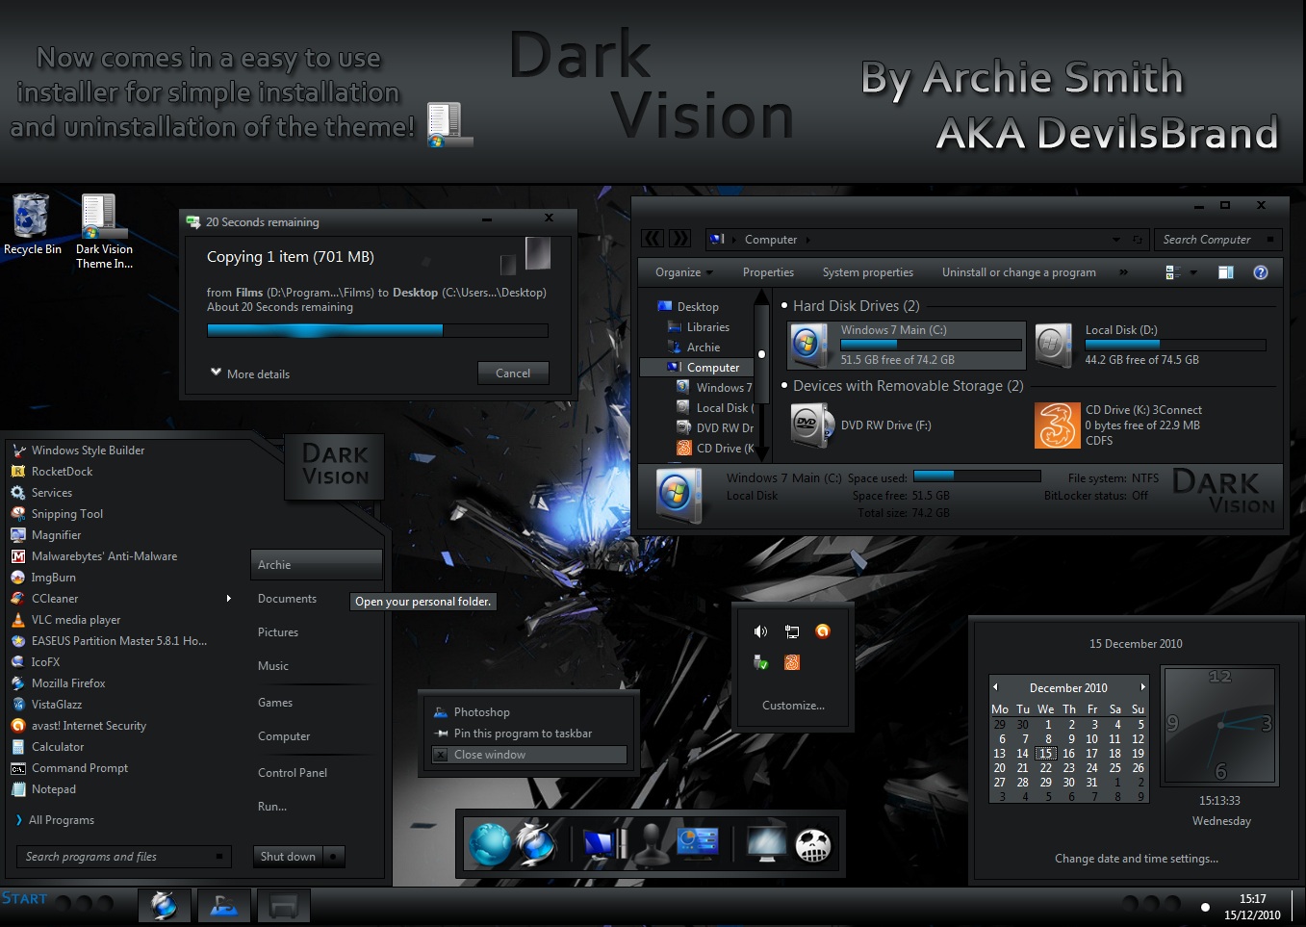The image size is (1306, 927).
Task: Click the Customize... link in the tray popup
Action: point(793,706)
